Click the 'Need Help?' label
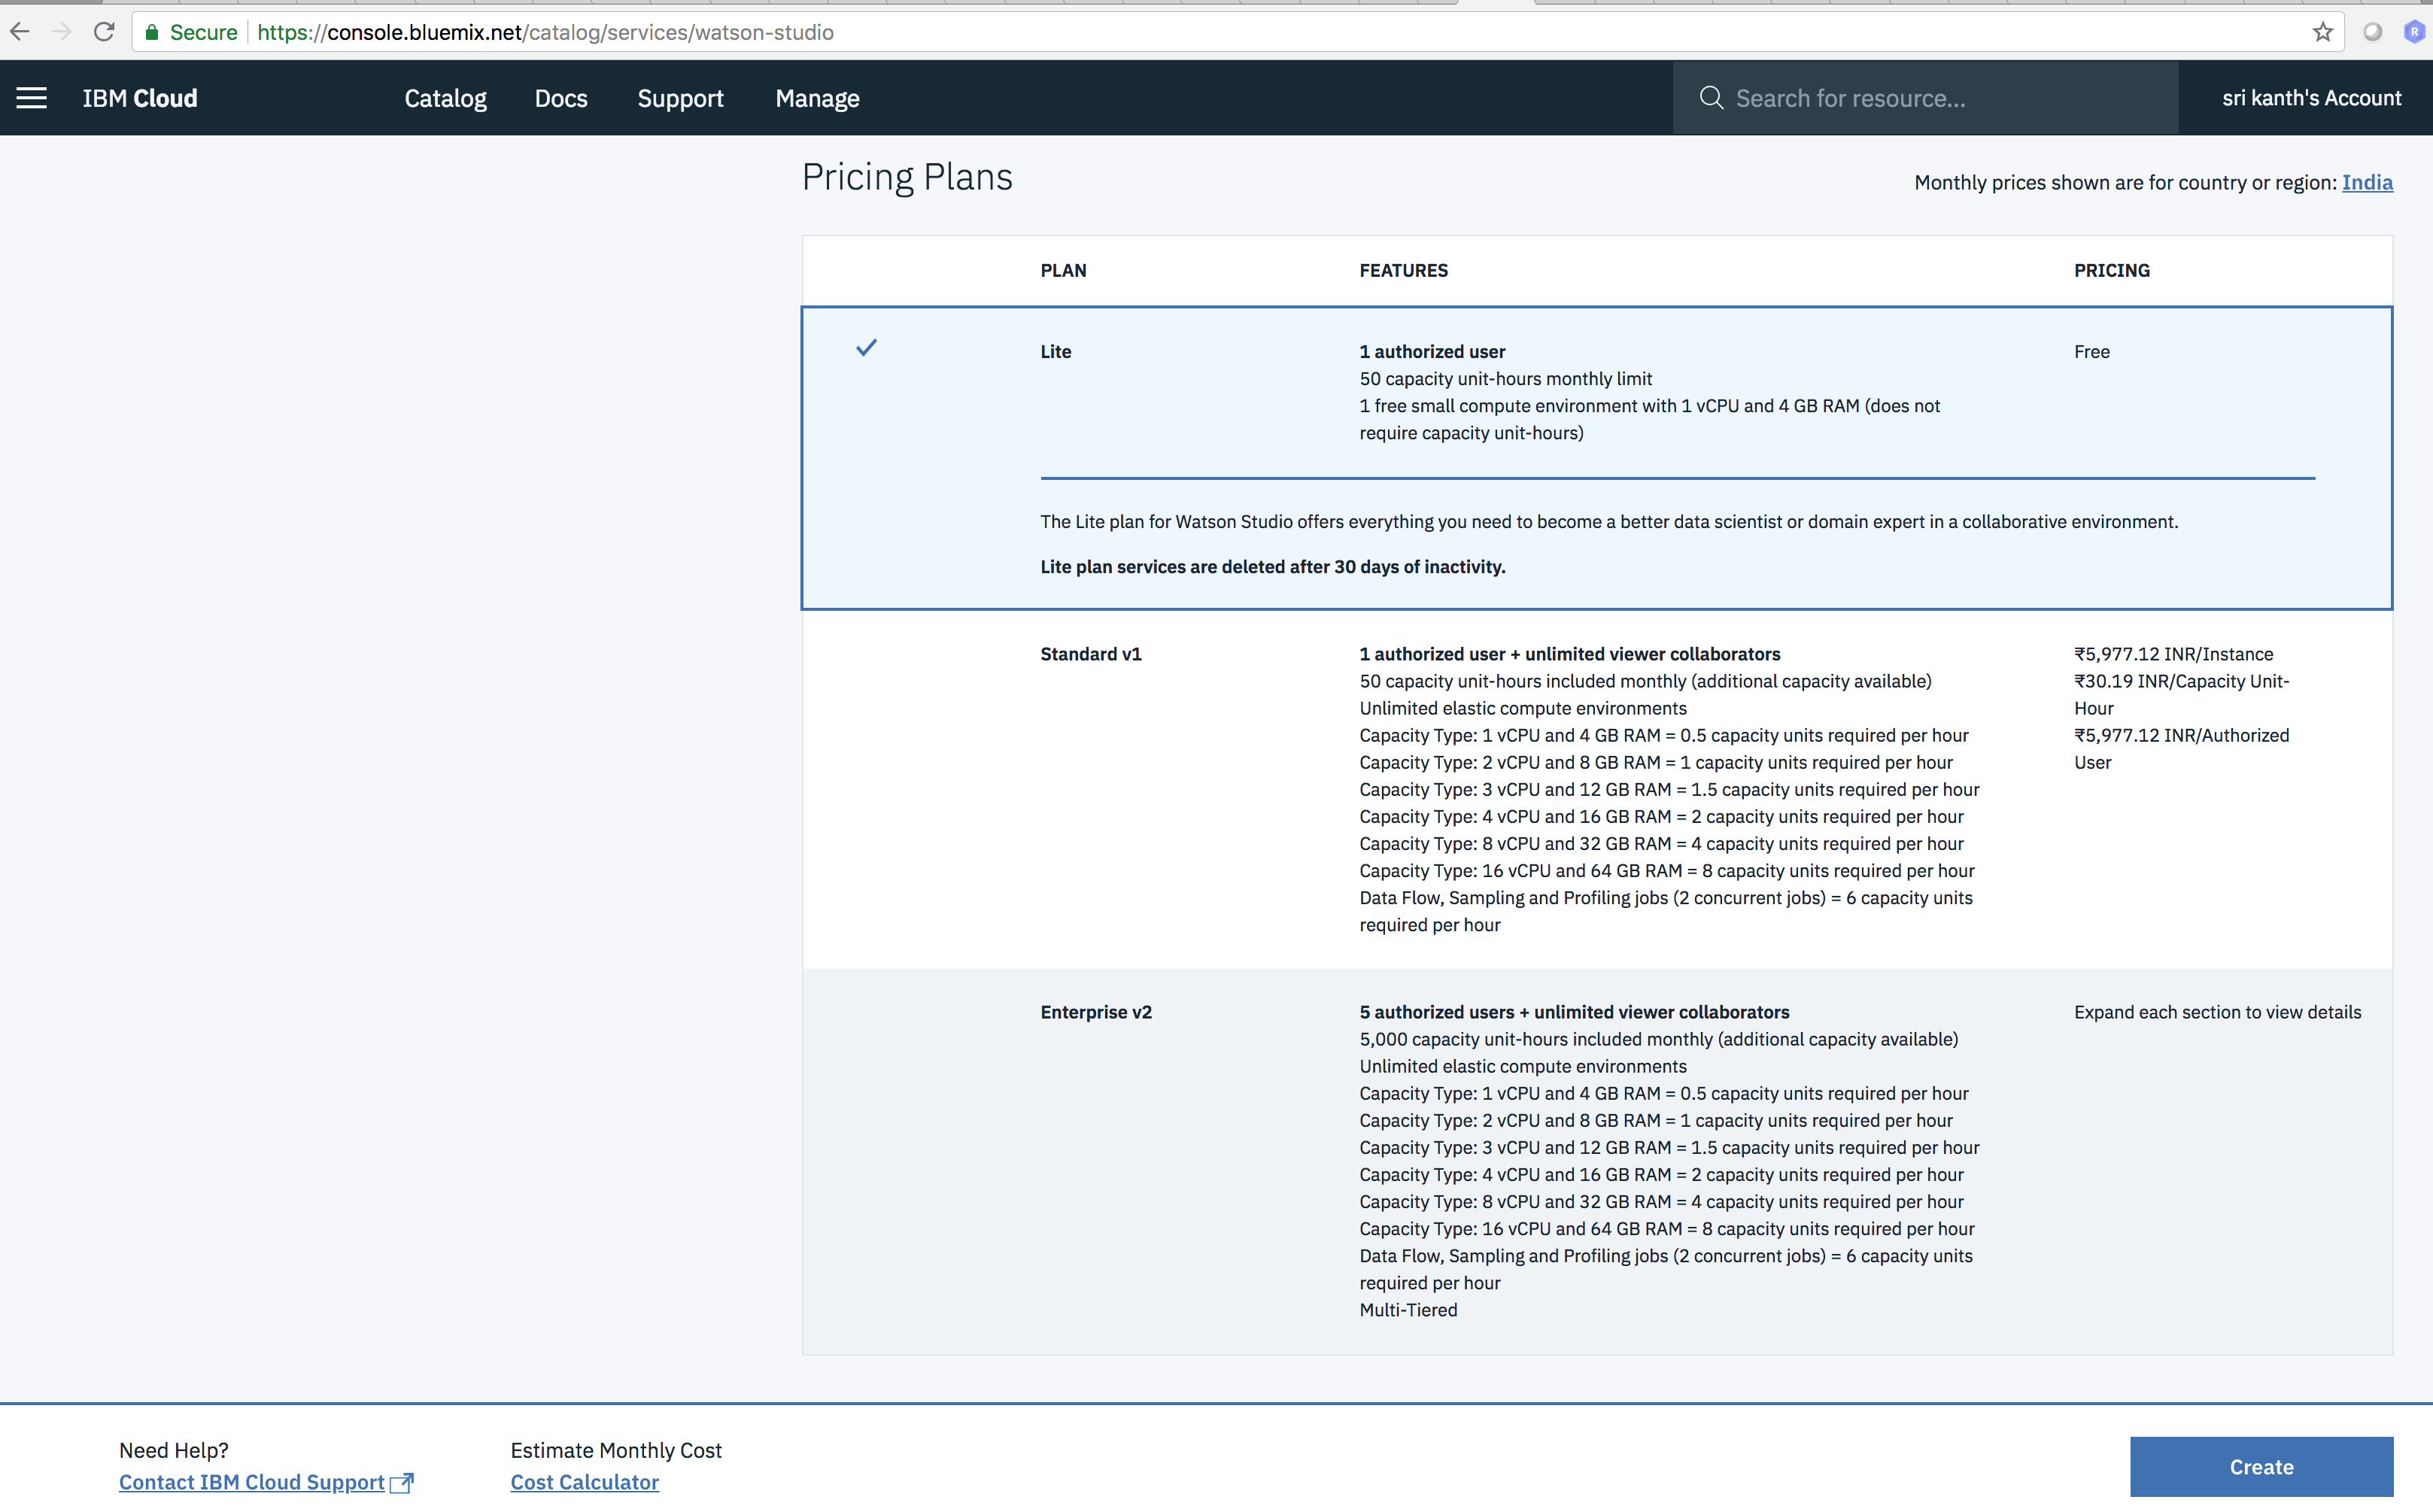The image size is (2433, 1512). pyautogui.click(x=174, y=1450)
